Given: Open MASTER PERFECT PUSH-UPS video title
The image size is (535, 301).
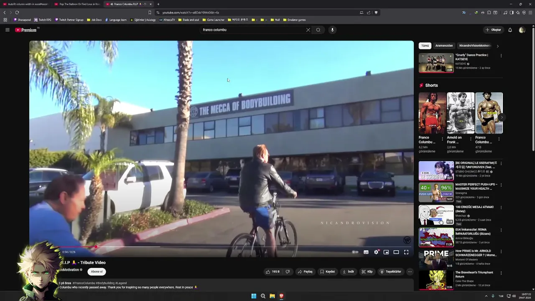Looking at the screenshot, I should (x=476, y=186).
